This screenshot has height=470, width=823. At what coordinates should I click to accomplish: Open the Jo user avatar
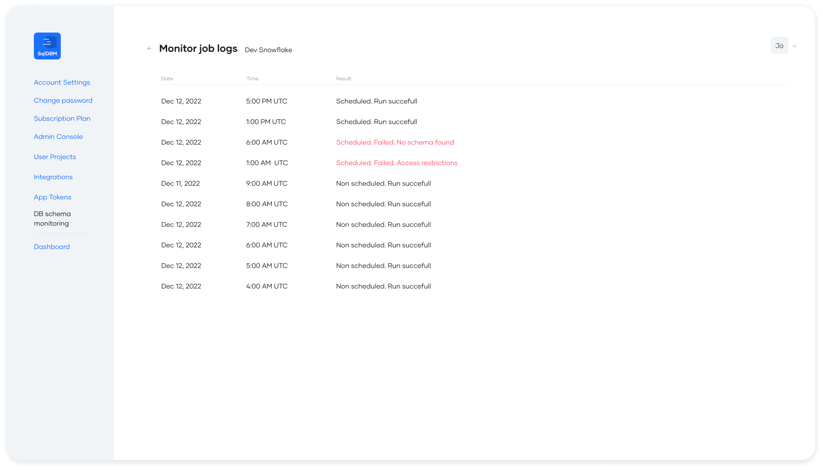click(779, 46)
